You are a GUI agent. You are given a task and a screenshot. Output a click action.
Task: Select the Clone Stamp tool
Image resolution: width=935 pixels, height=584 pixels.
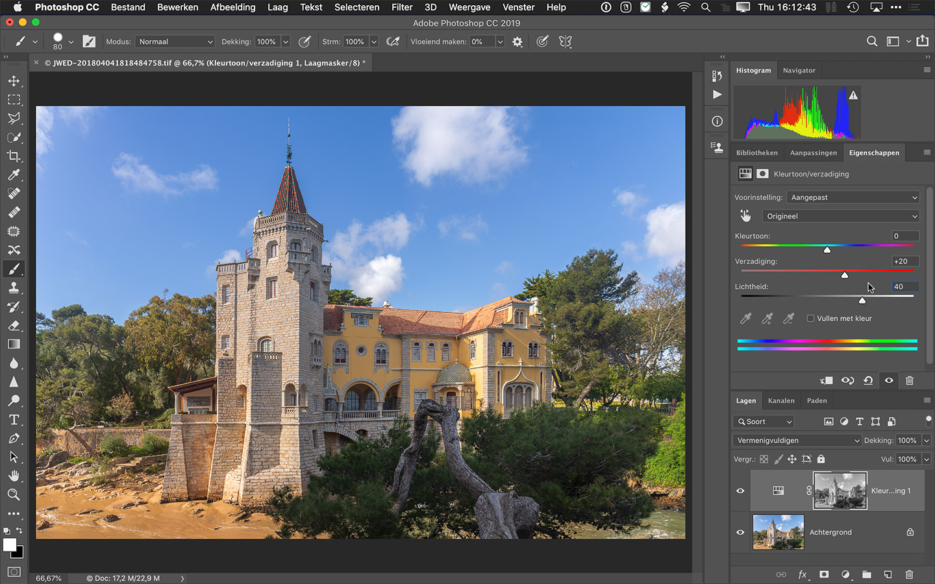[14, 288]
